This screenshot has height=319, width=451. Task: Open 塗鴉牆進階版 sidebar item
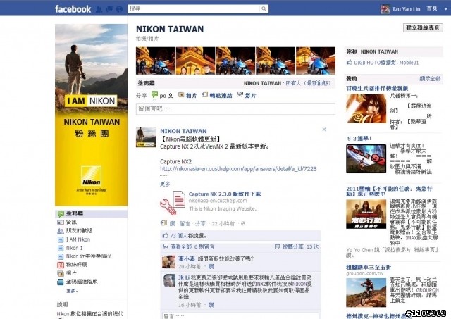pos(82,282)
